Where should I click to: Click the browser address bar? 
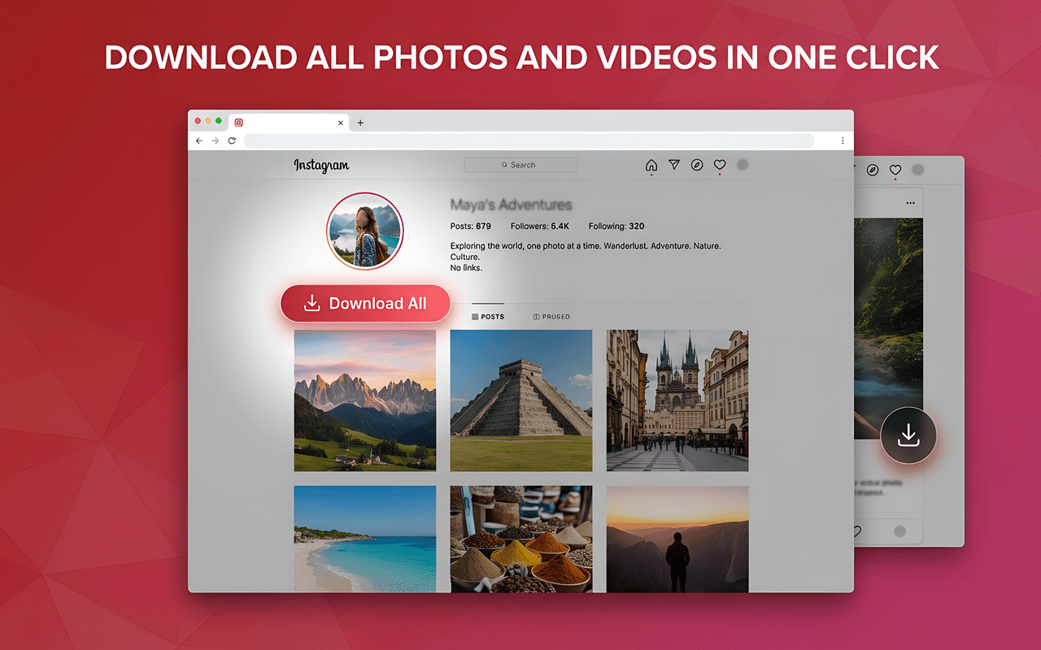click(x=529, y=141)
